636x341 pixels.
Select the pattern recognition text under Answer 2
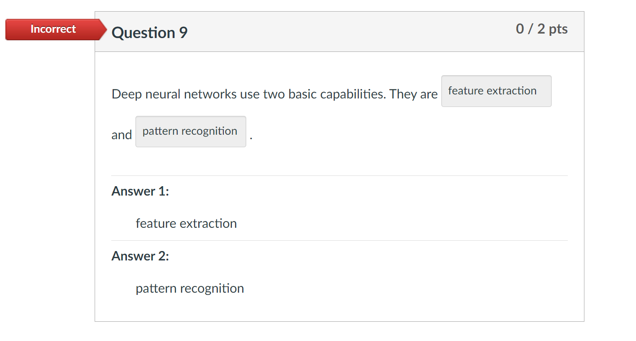pos(190,288)
